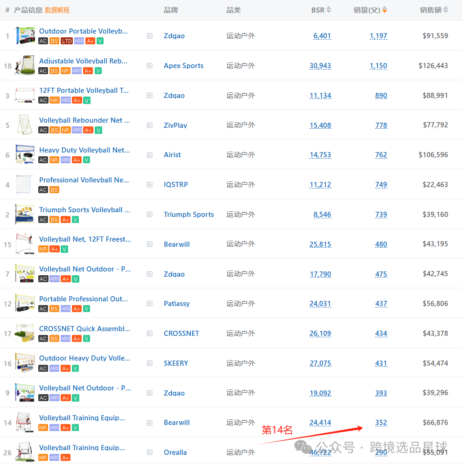Click sales volume 437
Image resolution: width=462 pixels, height=466 pixels.
[381, 304]
